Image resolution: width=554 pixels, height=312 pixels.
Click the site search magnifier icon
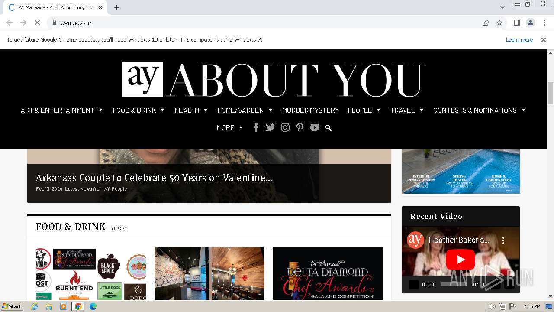pyautogui.click(x=329, y=128)
